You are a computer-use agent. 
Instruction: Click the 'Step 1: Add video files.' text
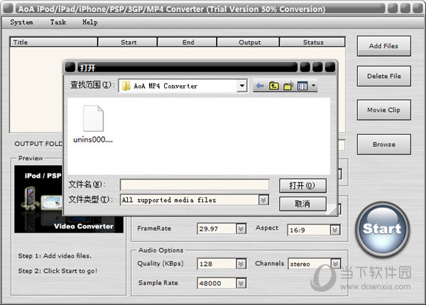tap(55, 256)
